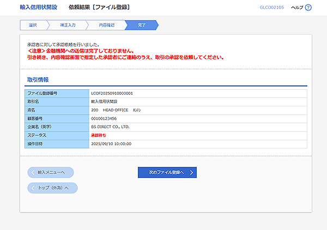Click the 取引情報 section heading
Viewport: 327px width, 230px height.
38,80
